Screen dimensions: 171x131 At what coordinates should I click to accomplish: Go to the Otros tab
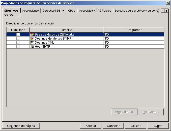(72, 11)
